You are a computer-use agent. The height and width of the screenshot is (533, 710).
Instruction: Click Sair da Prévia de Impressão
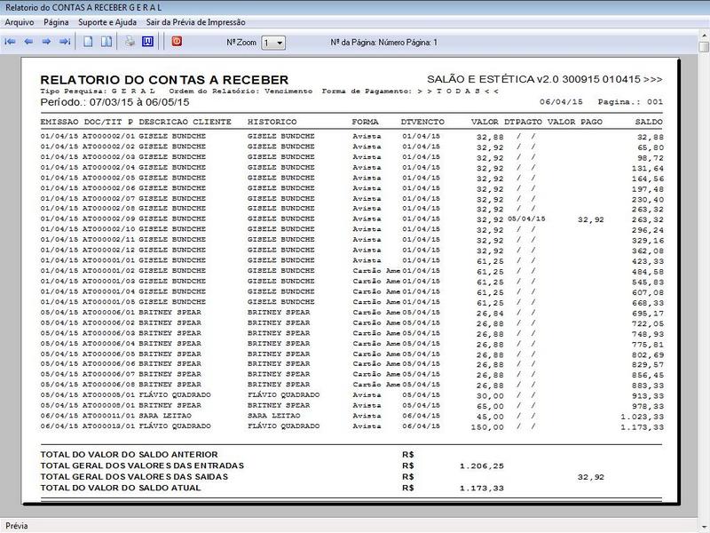[196, 20]
